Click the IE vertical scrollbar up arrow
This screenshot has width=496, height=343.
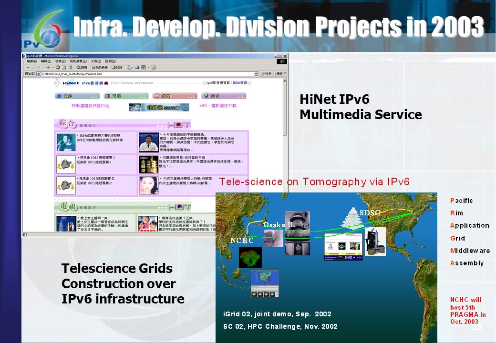(x=285, y=80)
